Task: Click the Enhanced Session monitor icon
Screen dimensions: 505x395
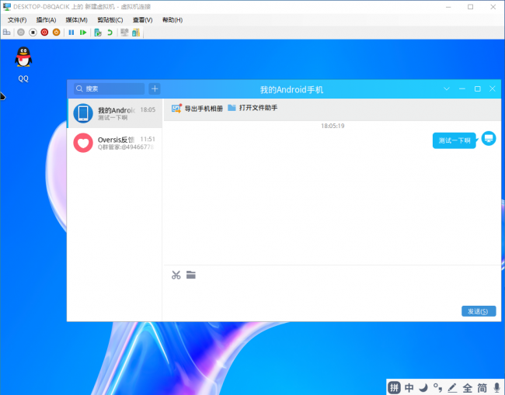Action: point(124,32)
